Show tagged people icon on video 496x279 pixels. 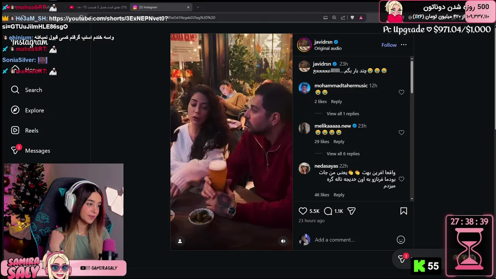(x=180, y=241)
